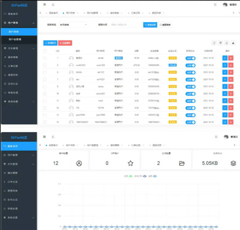
Task: Click the star icon on the VIP users card
Action: coord(130,163)
